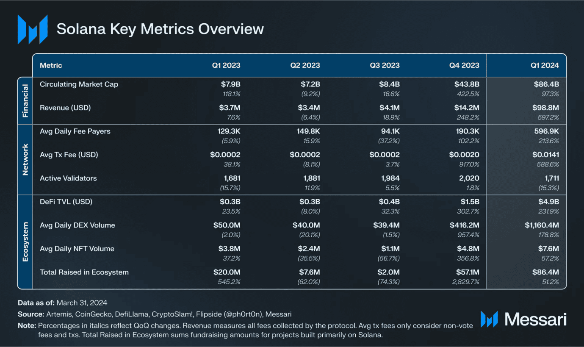Click the $1,160.4M Avg Daily DEX Volume value
Image resolution: width=584 pixels, height=347 pixels.
tap(542, 225)
